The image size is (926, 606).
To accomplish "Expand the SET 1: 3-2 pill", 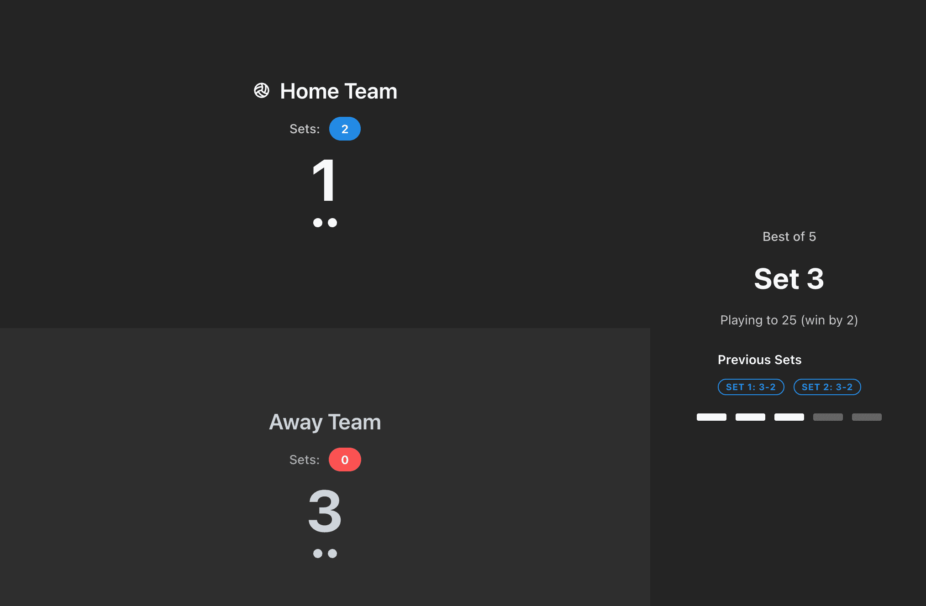I will [751, 387].
